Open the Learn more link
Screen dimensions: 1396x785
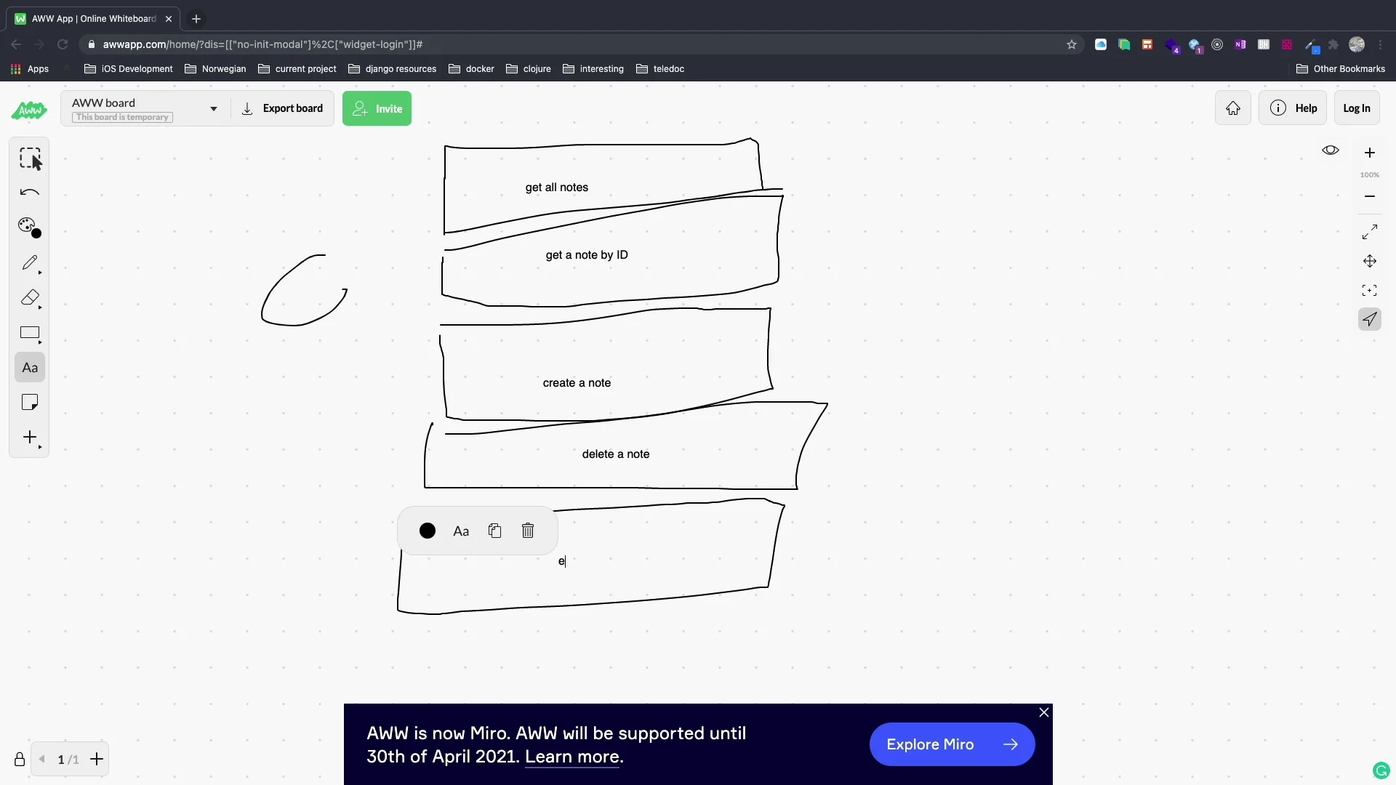[572, 757]
